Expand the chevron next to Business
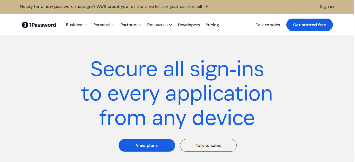Viewport: 355px width, 162px height. click(x=86, y=25)
